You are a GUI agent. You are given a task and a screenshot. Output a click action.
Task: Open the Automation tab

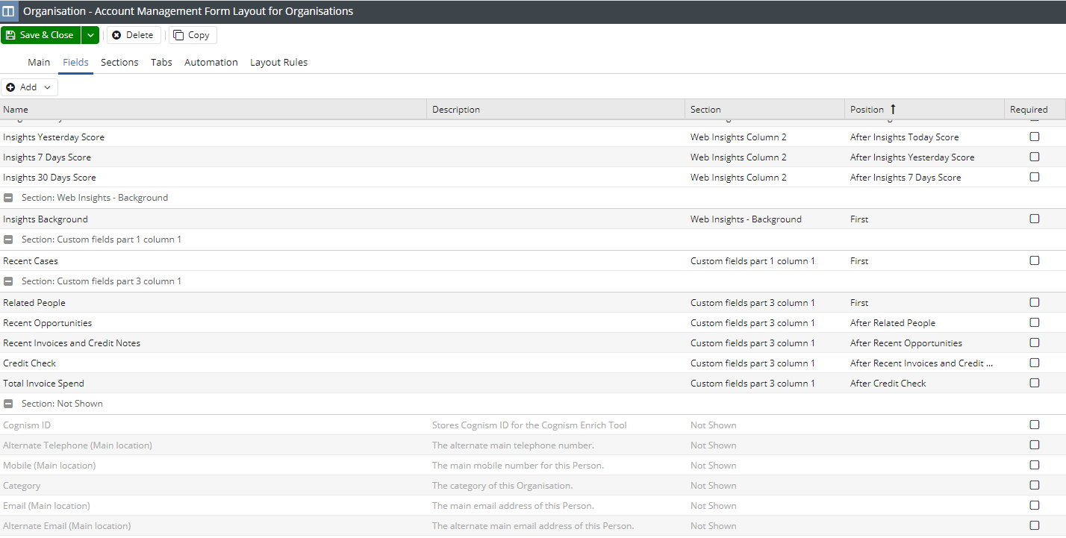pos(211,62)
